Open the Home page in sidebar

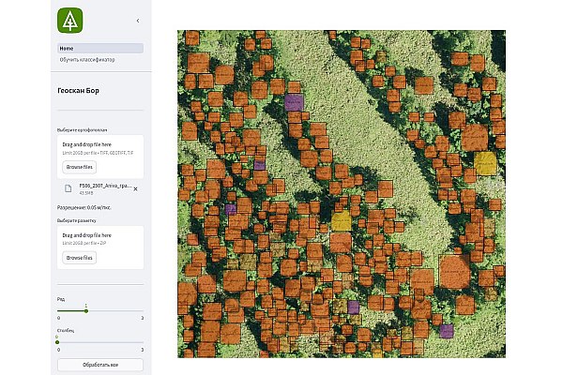[x=66, y=48]
